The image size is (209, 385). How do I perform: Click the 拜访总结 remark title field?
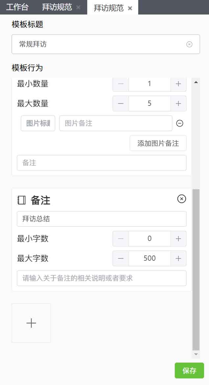[101, 219]
